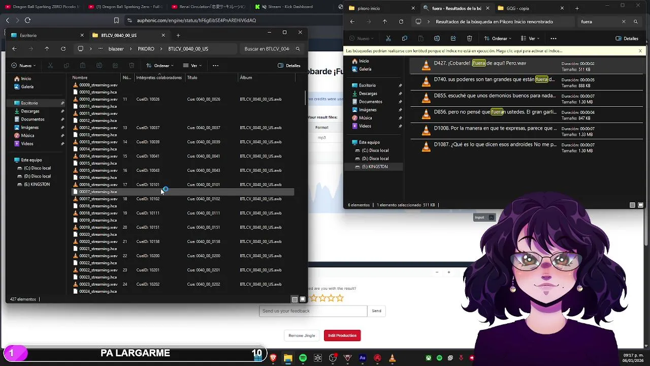Reload the Auphonic browser page
Screen dimensions: 650x366
pyautogui.click(x=27, y=20)
